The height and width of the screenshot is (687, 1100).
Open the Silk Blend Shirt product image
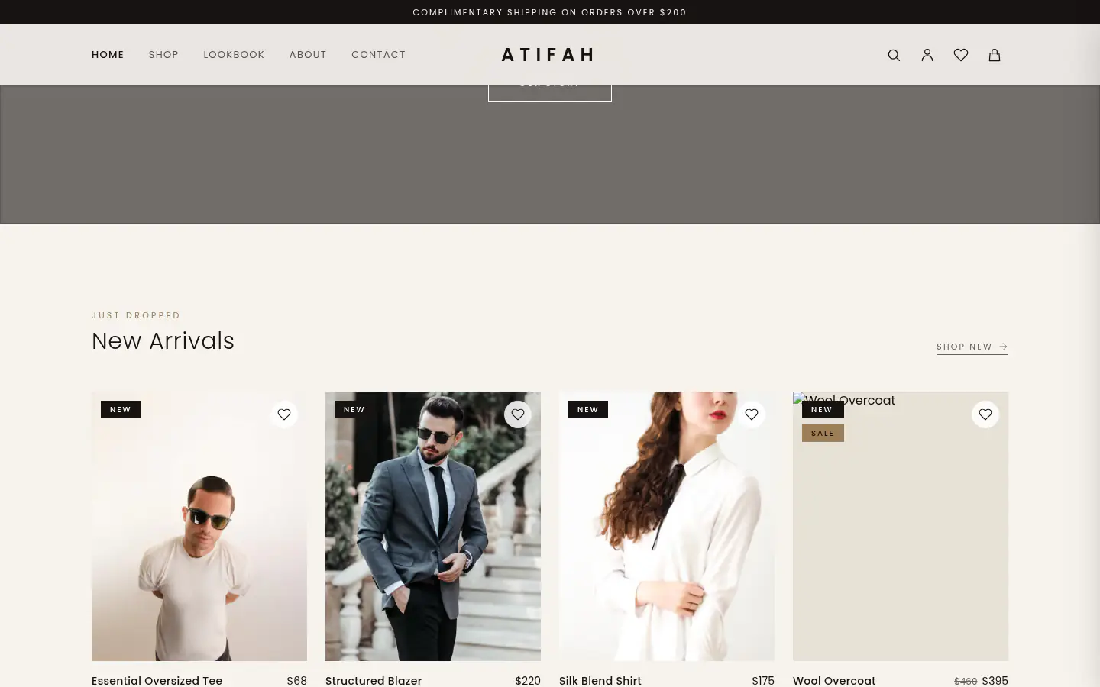pyautogui.click(x=667, y=526)
